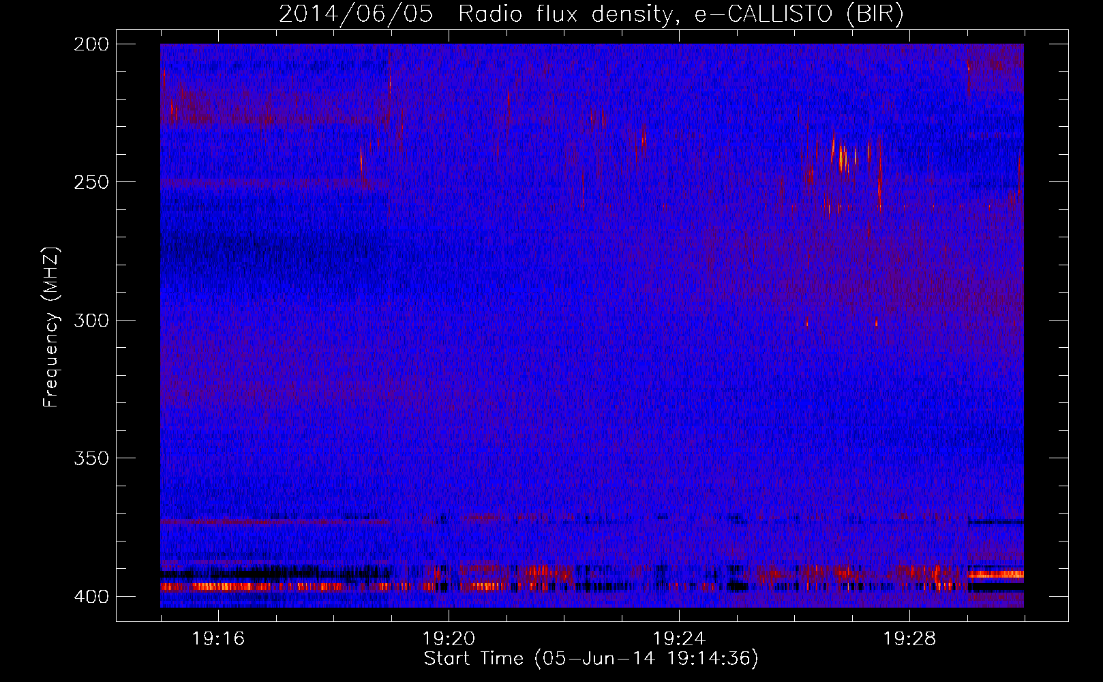Click the 'Start Time (05-Jun-14 19:14:36)' label

click(591, 659)
